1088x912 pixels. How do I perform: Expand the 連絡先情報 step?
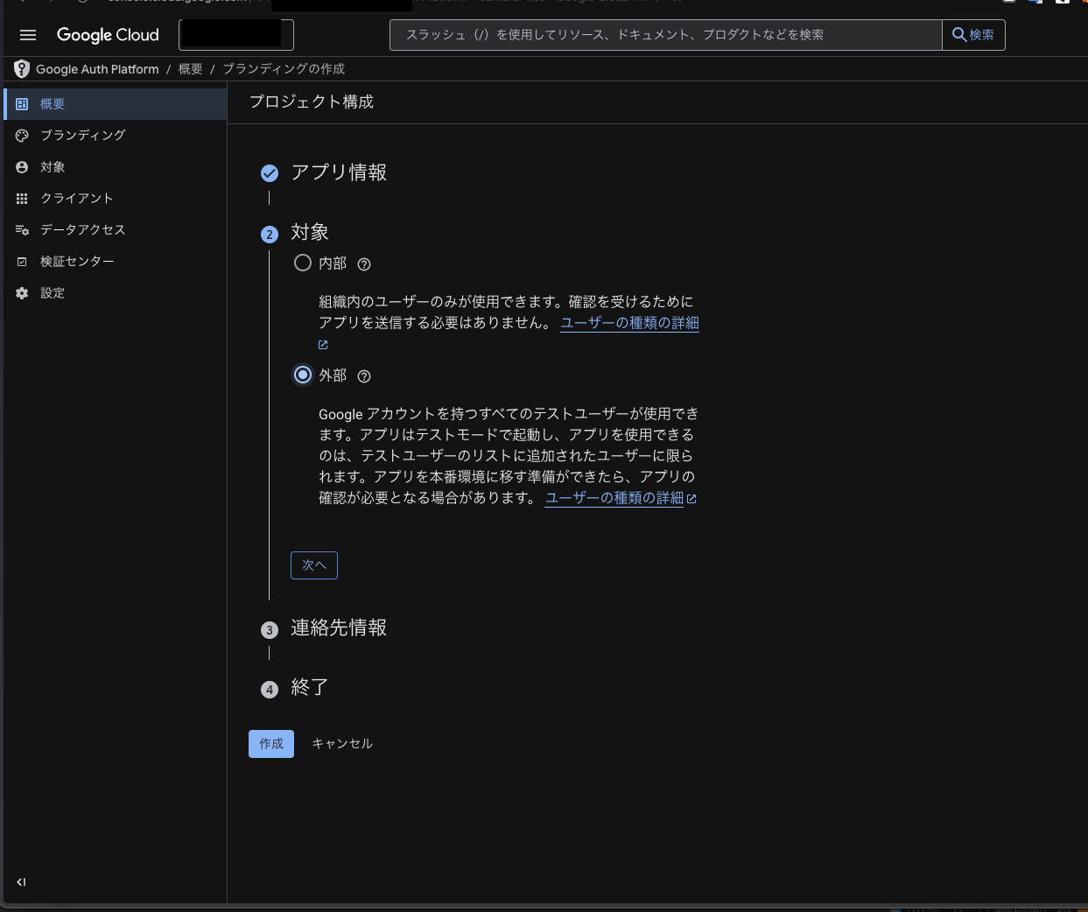pyautogui.click(x=338, y=628)
